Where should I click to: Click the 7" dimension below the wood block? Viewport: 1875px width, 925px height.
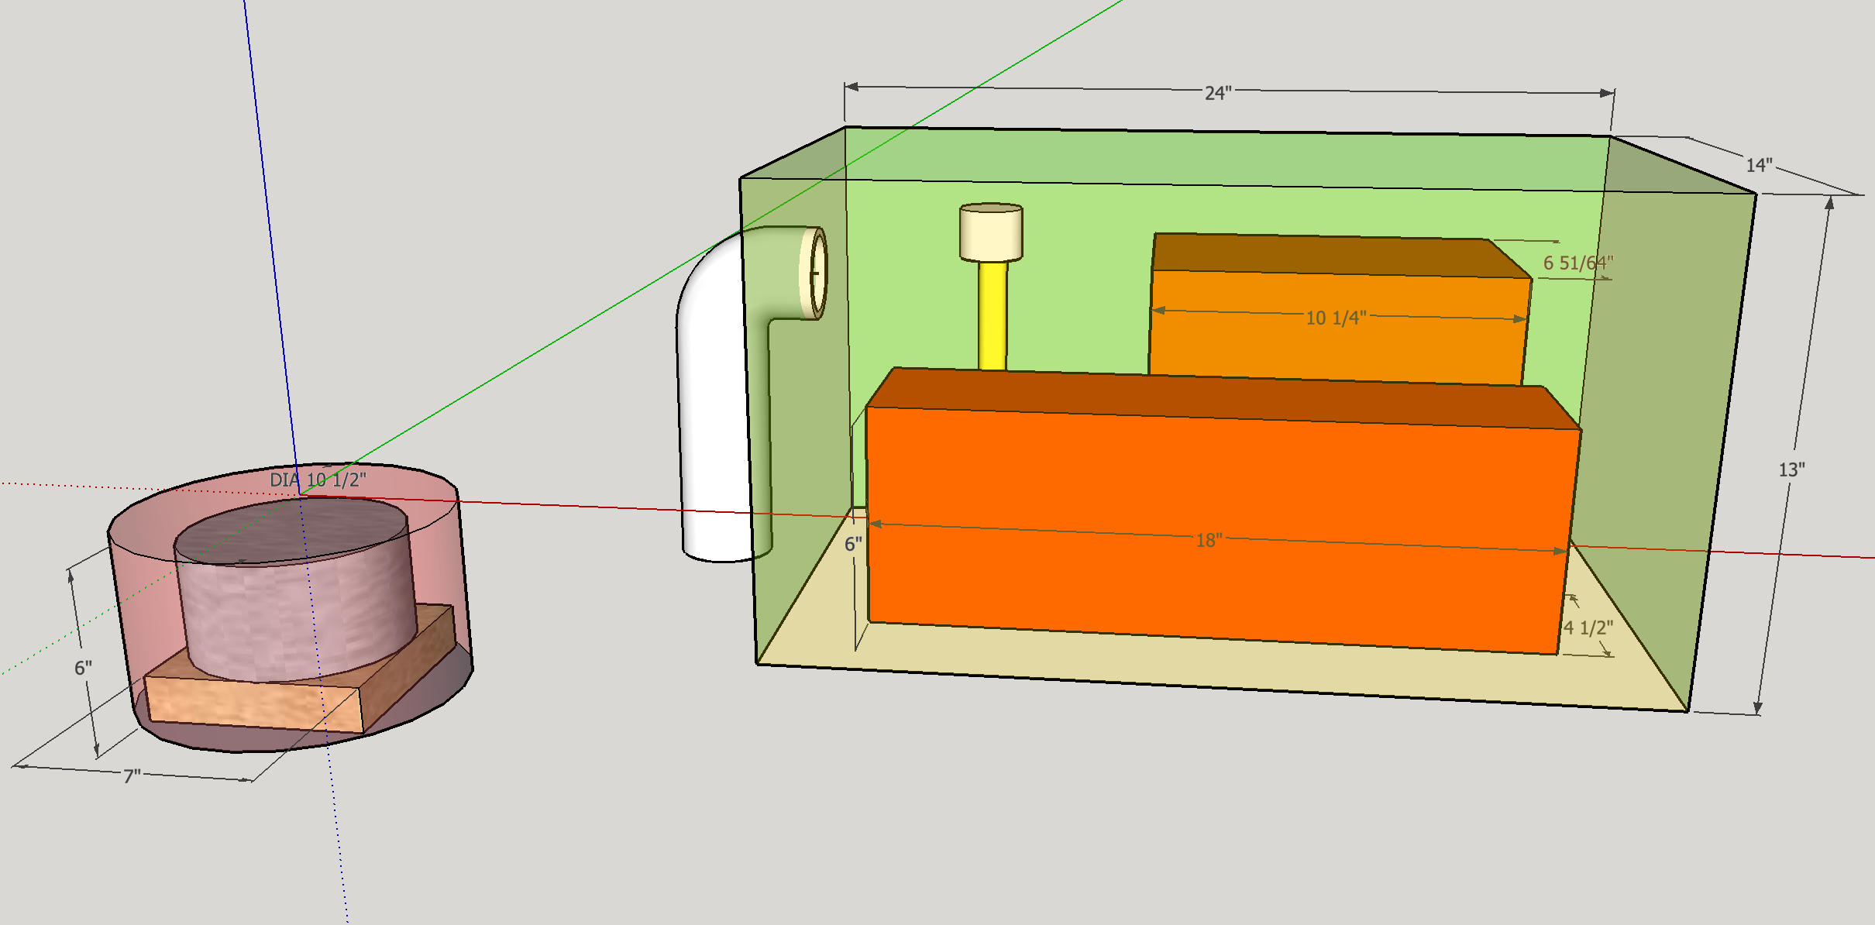coord(132,775)
